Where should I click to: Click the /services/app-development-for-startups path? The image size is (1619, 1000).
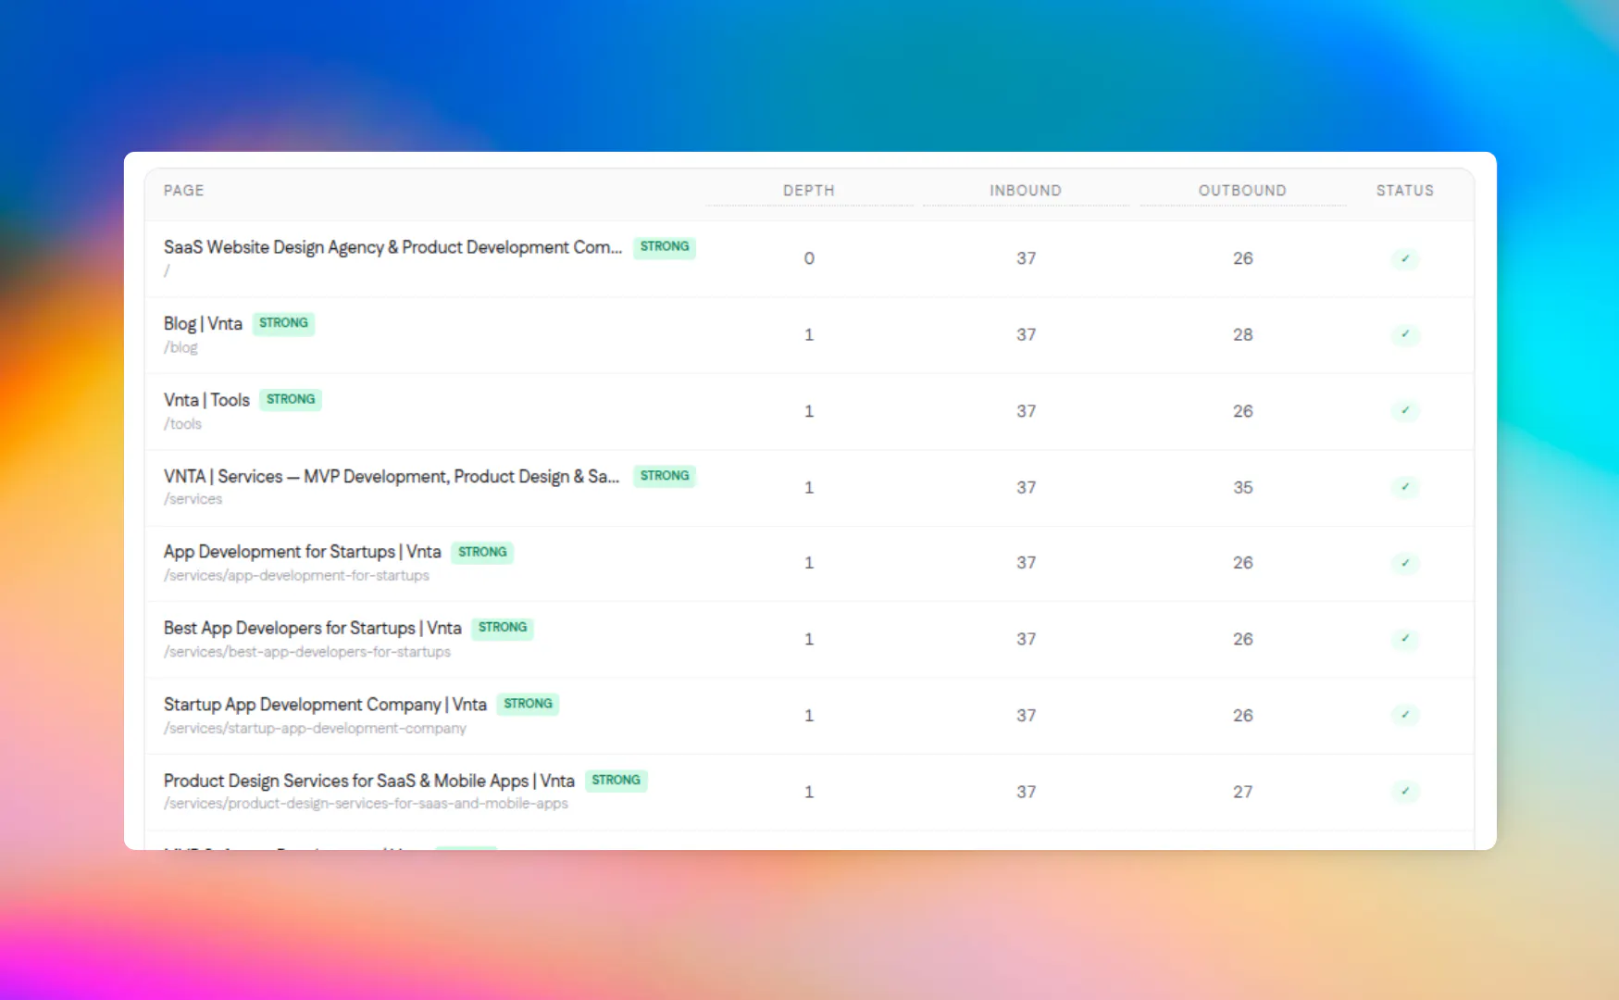(296, 576)
